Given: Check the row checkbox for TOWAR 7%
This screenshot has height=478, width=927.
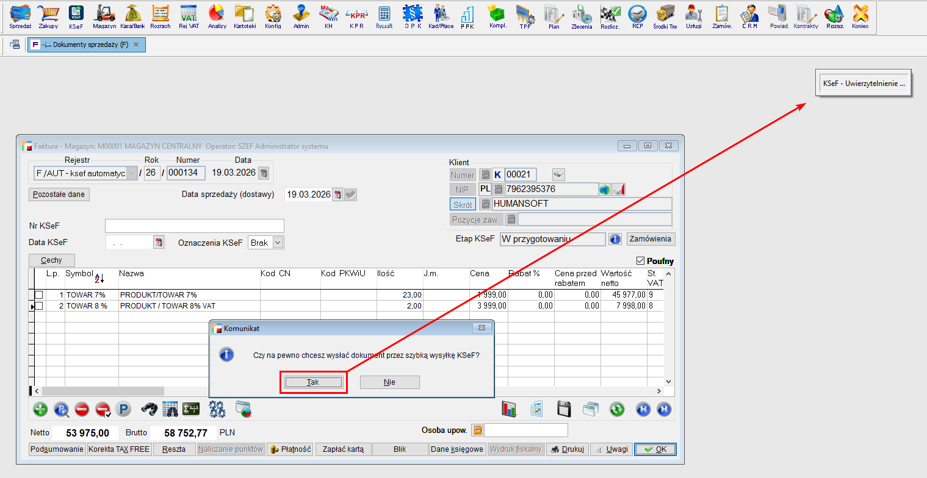Looking at the screenshot, I should [x=39, y=295].
